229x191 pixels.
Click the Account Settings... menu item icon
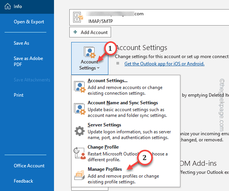click(80, 87)
